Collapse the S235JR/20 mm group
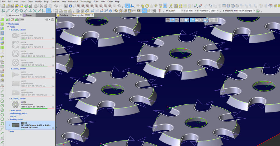The height and width of the screenshot is (146, 280). coord(10,69)
